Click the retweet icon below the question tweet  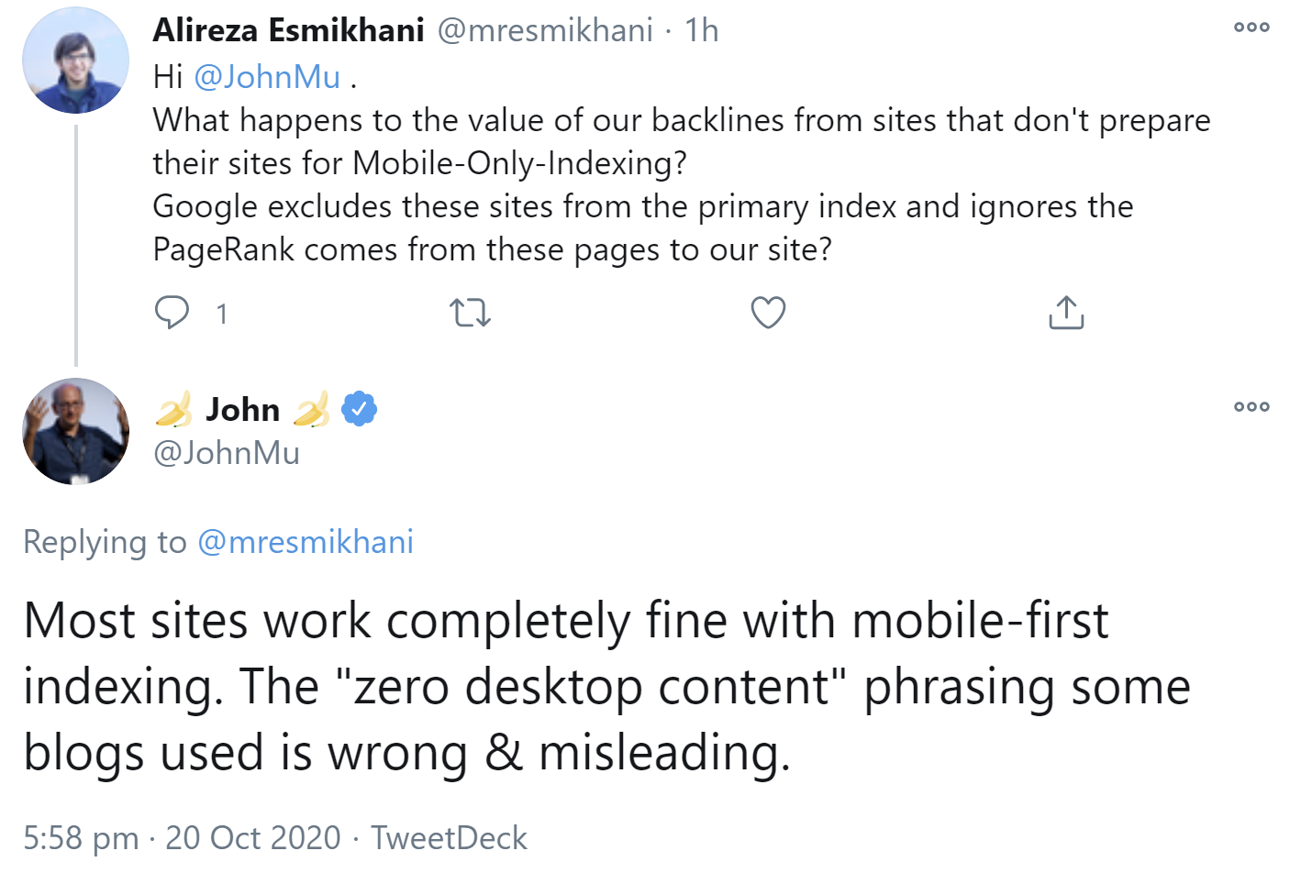pos(470,313)
